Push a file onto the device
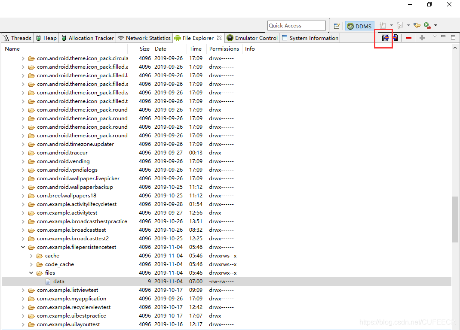Image resolution: width=460 pixels, height=330 pixels. (x=396, y=38)
